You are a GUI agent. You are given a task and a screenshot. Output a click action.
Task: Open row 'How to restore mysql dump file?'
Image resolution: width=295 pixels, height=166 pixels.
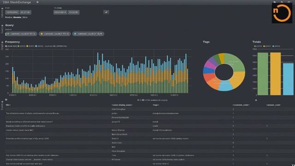[19, 130]
